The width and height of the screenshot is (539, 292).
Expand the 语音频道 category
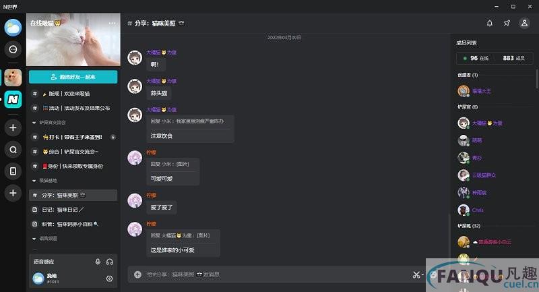click(x=44, y=238)
